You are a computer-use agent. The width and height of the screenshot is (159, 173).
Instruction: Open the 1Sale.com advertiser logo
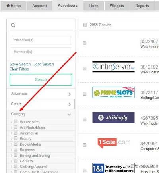114,143
